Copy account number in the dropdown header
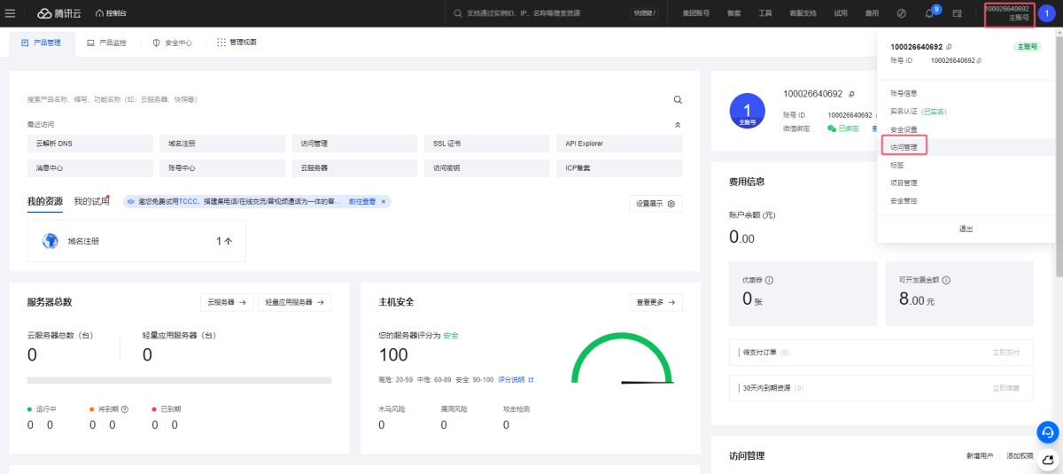This screenshot has width=1063, height=474. coord(949,47)
